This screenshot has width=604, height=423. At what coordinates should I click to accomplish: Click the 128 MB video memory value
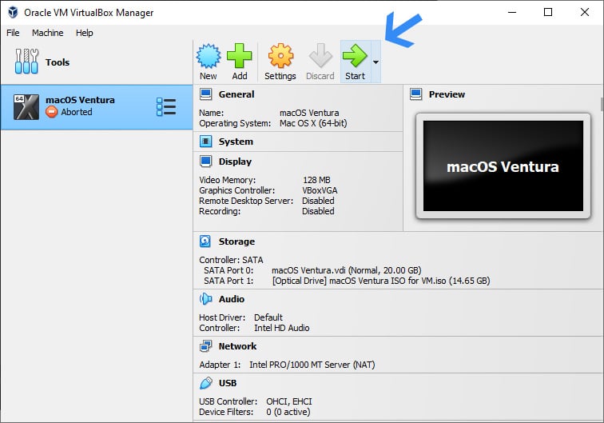[316, 180]
